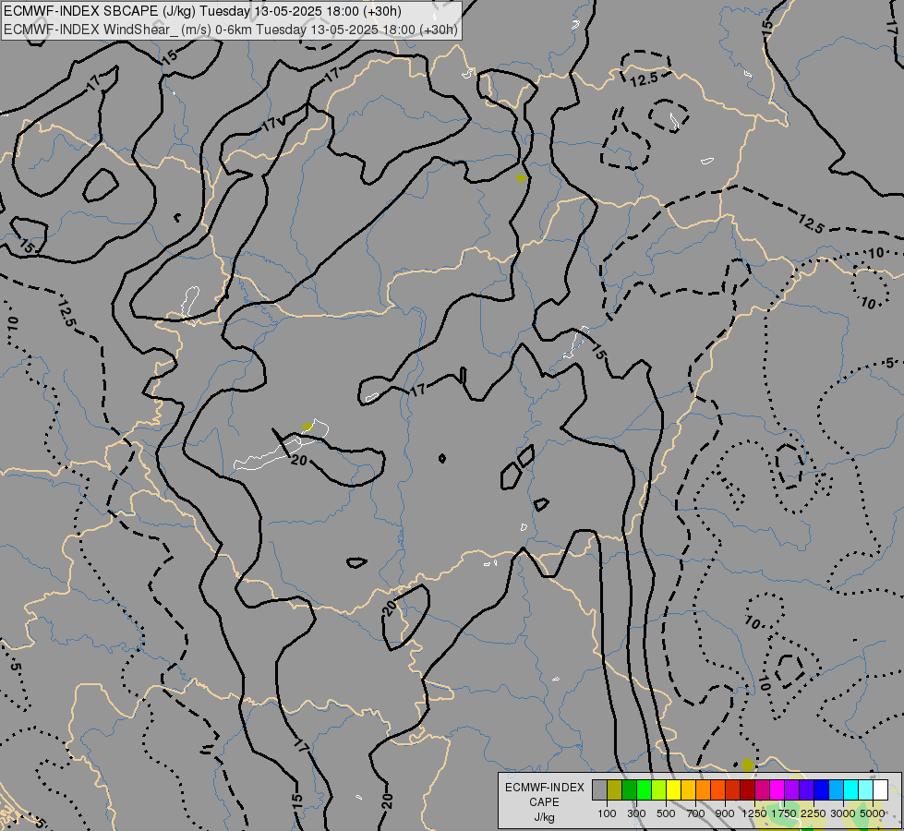
Task: Click the 5000 value under the colorbar
Action: (873, 813)
